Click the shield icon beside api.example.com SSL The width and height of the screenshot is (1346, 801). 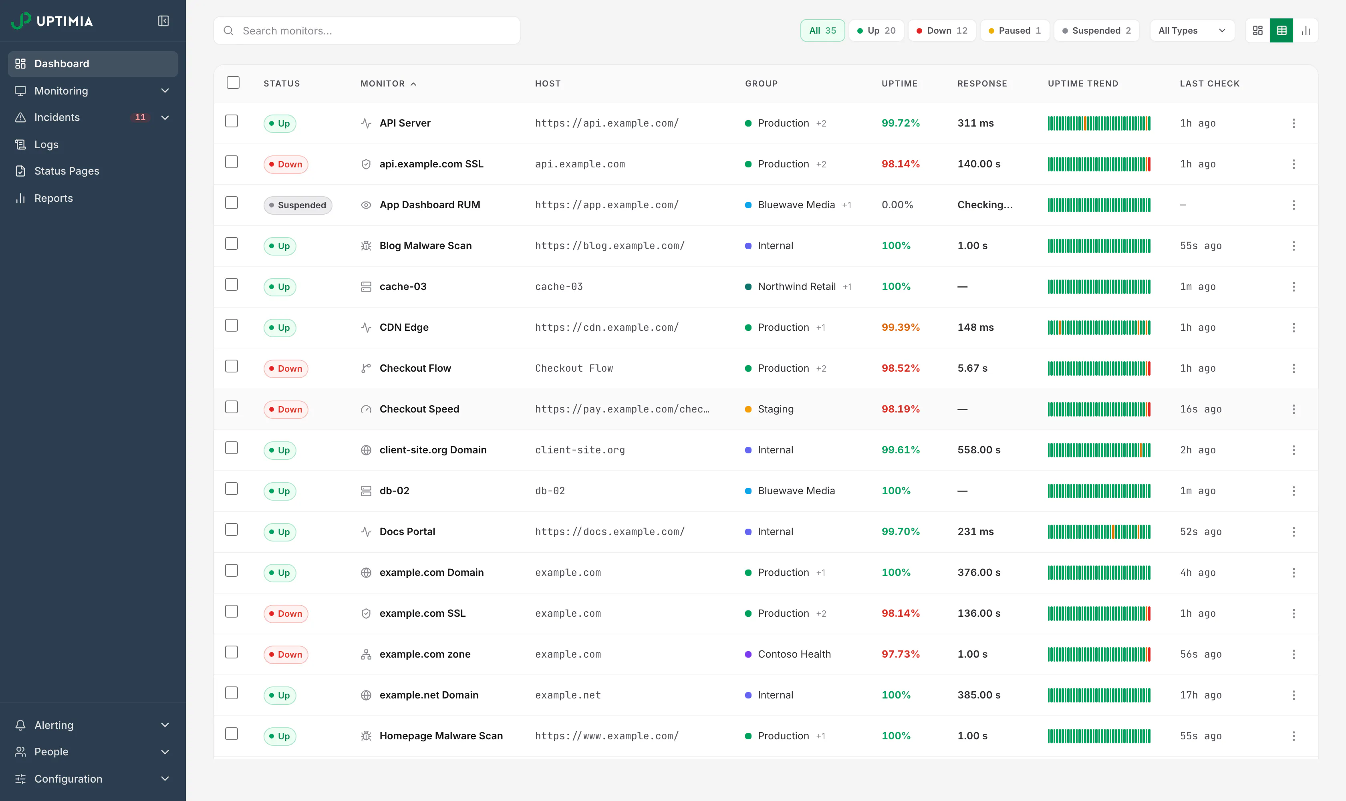pyautogui.click(x=366, y=164)
